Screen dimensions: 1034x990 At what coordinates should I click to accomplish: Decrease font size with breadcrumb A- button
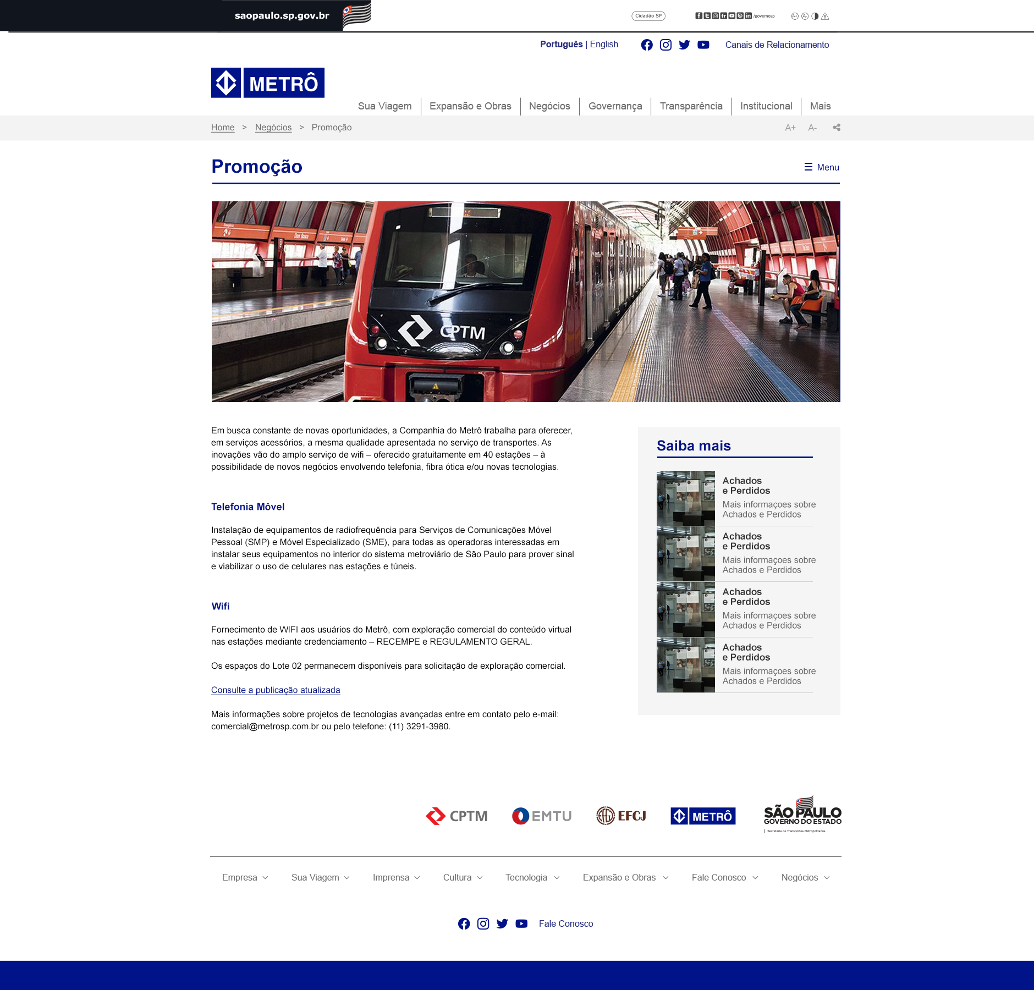(x=812, y=128)
